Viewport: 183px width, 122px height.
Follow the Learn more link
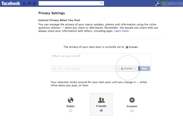tap(122, 31)
